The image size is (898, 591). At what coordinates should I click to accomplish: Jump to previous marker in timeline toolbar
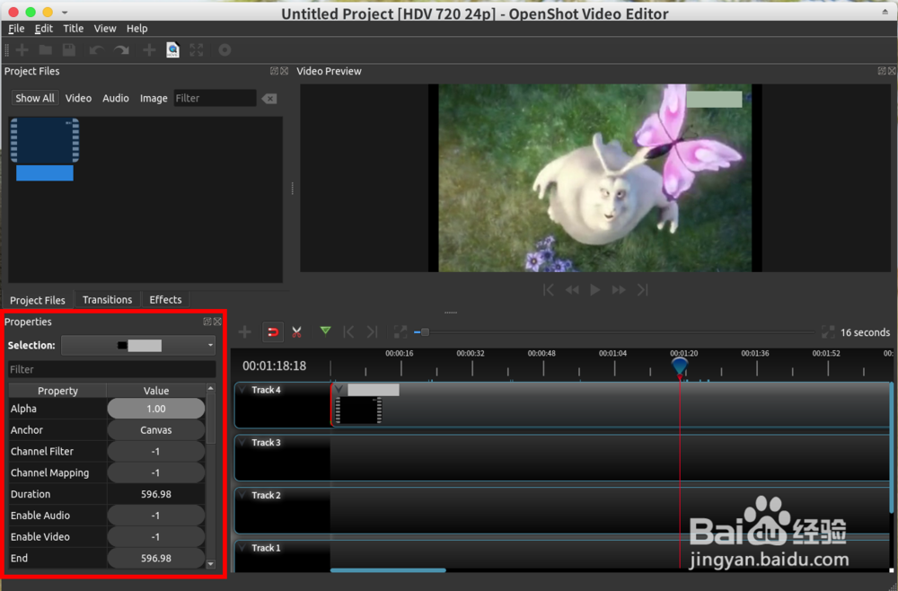pos(348,331)
